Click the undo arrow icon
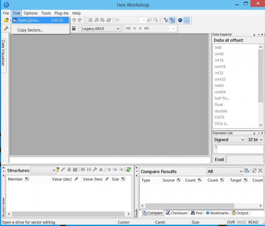 click(x=74, y=20)
